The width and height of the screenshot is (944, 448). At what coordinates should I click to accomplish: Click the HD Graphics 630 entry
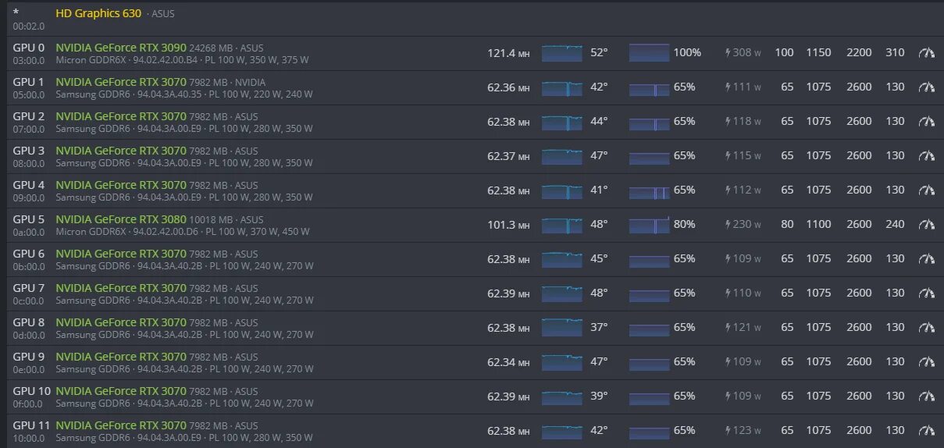99,13
